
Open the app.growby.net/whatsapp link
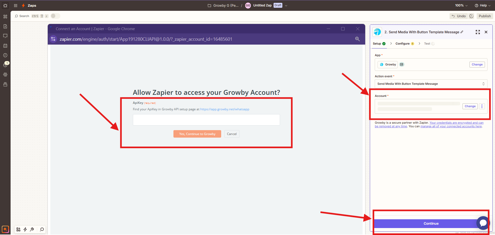coord(225,109)
